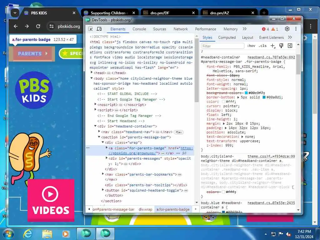Focus the Styles Filter input field

(222, 46)
